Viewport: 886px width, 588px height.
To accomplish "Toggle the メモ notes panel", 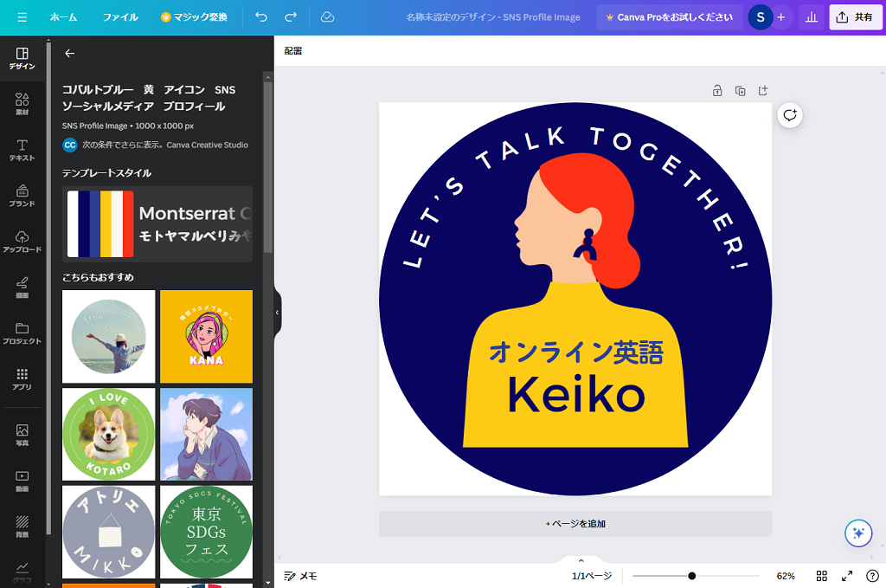I will pos(300,576).
